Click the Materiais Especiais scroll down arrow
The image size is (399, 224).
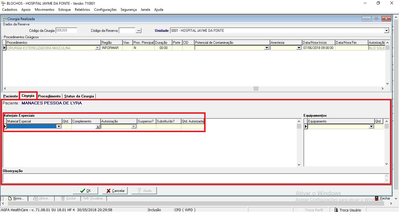(x=299, y=164)
